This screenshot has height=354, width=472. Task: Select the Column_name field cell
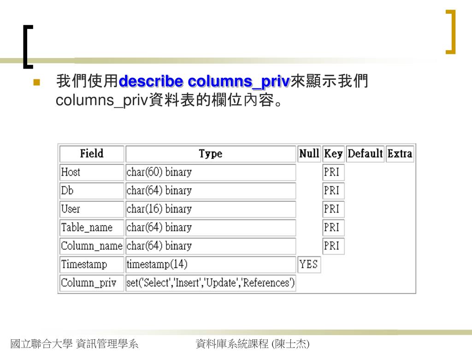click(x=92, y=246)
